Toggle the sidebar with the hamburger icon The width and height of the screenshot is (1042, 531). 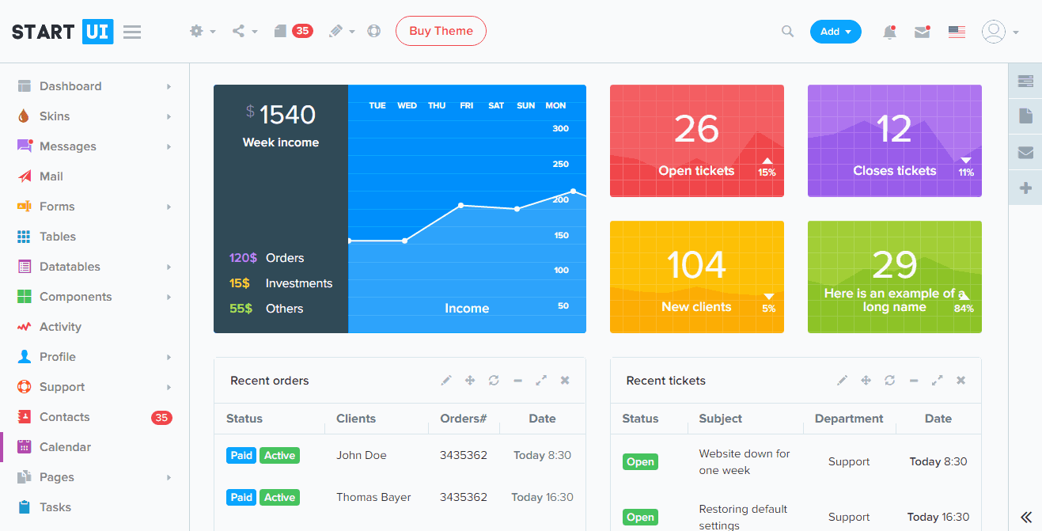pyautogui.click(x=131, y=32)
